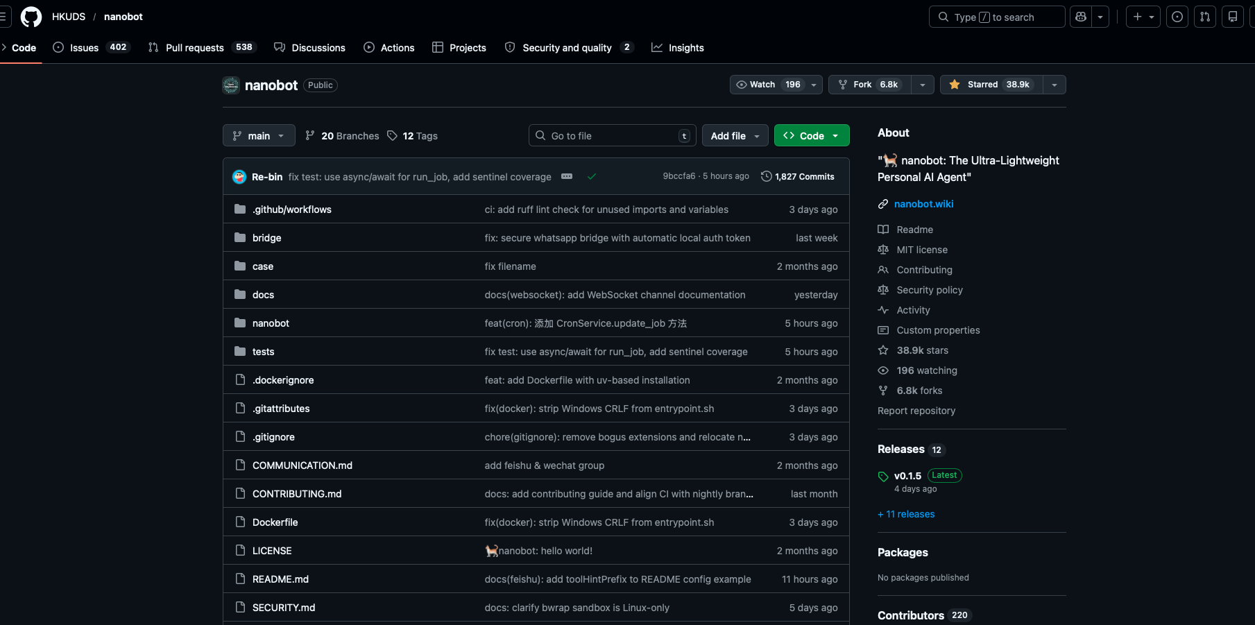This screenshot has width=1255, height=625.
Task: Expand the Watch options dropdown arrow
Action: 814,85
